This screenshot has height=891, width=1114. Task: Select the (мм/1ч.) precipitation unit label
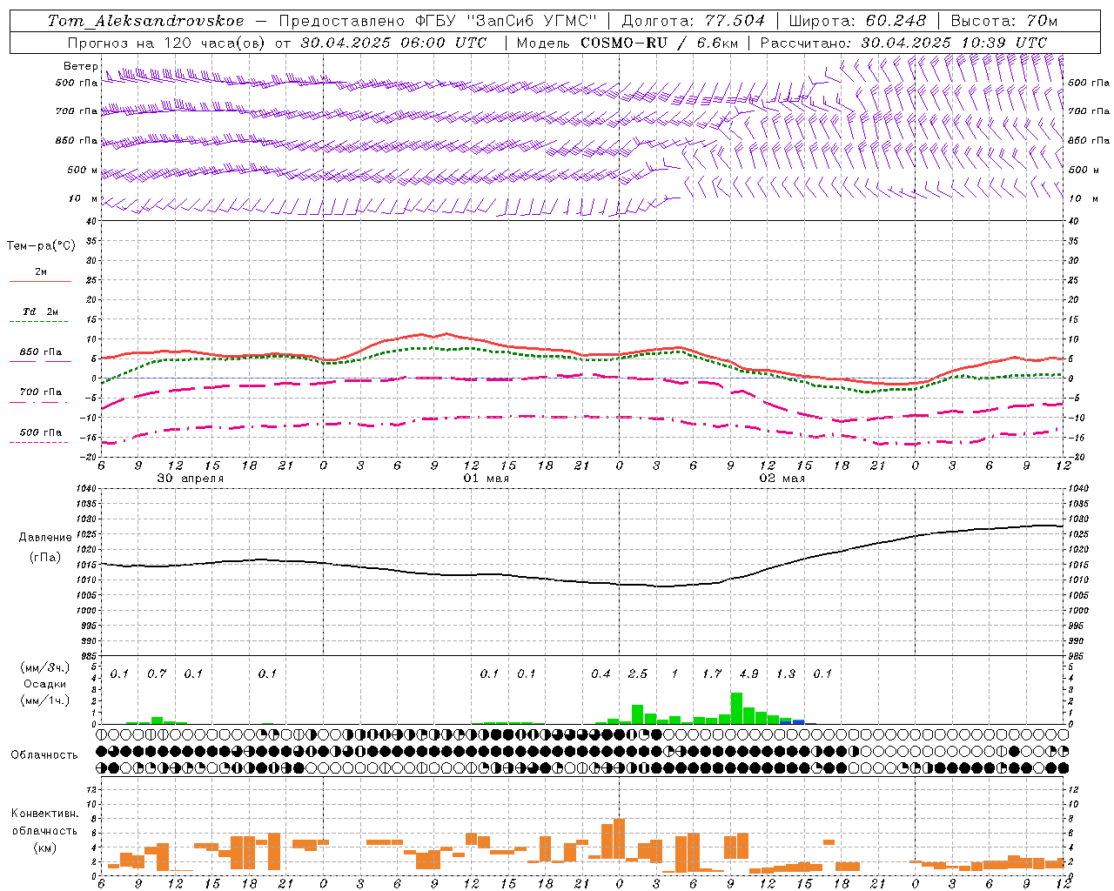click(x=45, y=700)
